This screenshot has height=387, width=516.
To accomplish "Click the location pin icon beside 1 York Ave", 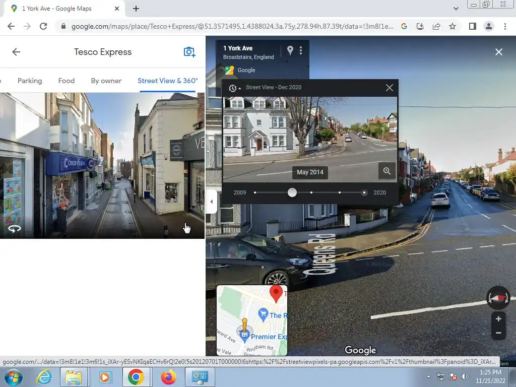I will [290, 50].
